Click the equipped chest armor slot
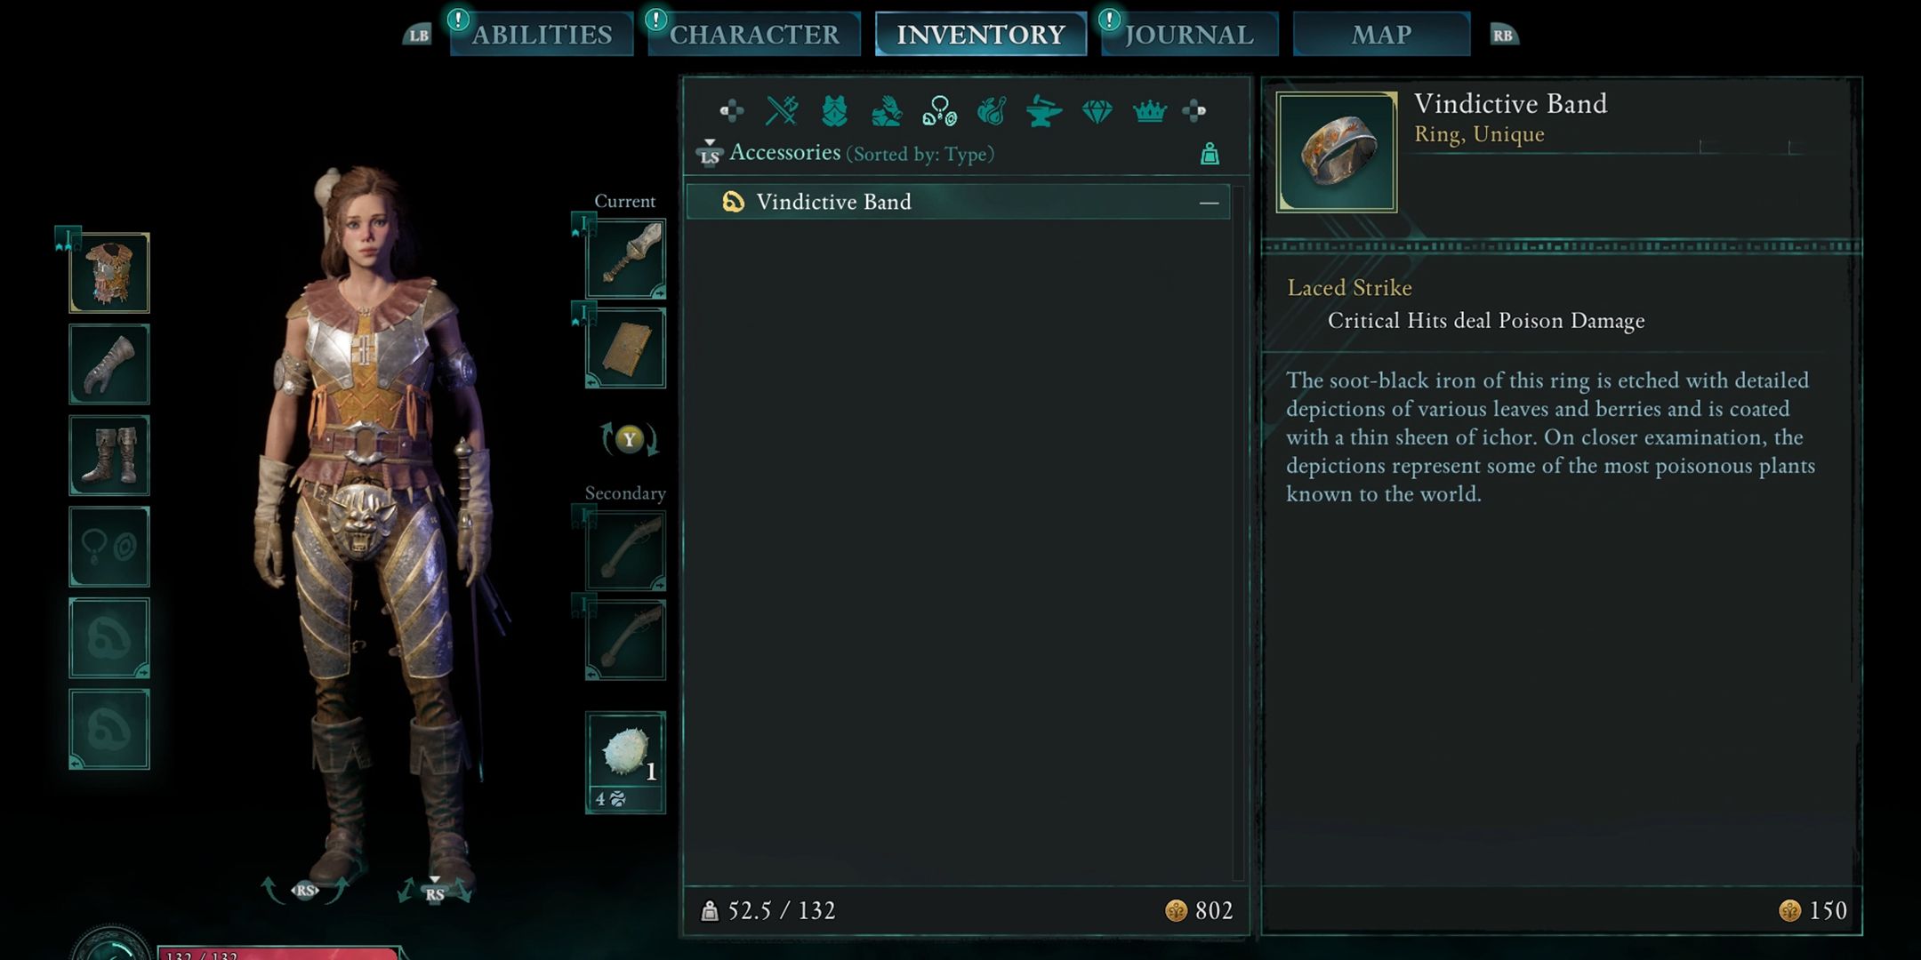 coord(109,273)
